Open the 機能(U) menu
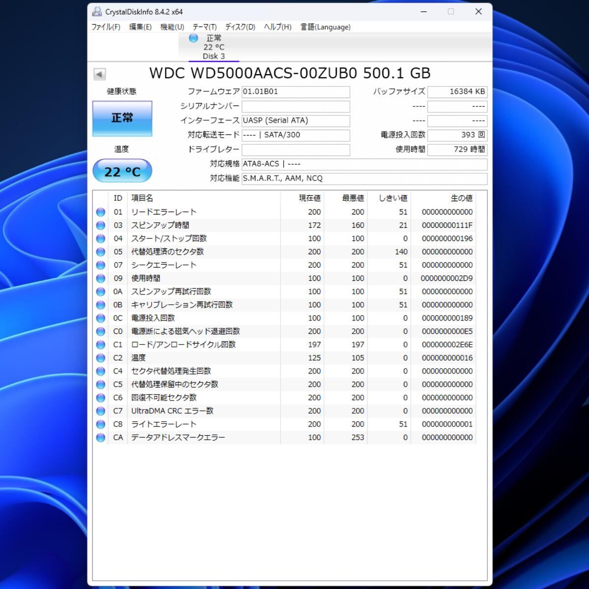Image resolution: width=589 pixels, height=589 pixels. [172, 27]
